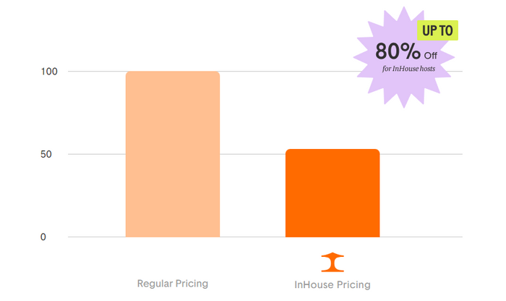The width and height of the screenshot is (506, 301).
Task: Click the baseline gridline at zero
Action: [x=265, y=237]
